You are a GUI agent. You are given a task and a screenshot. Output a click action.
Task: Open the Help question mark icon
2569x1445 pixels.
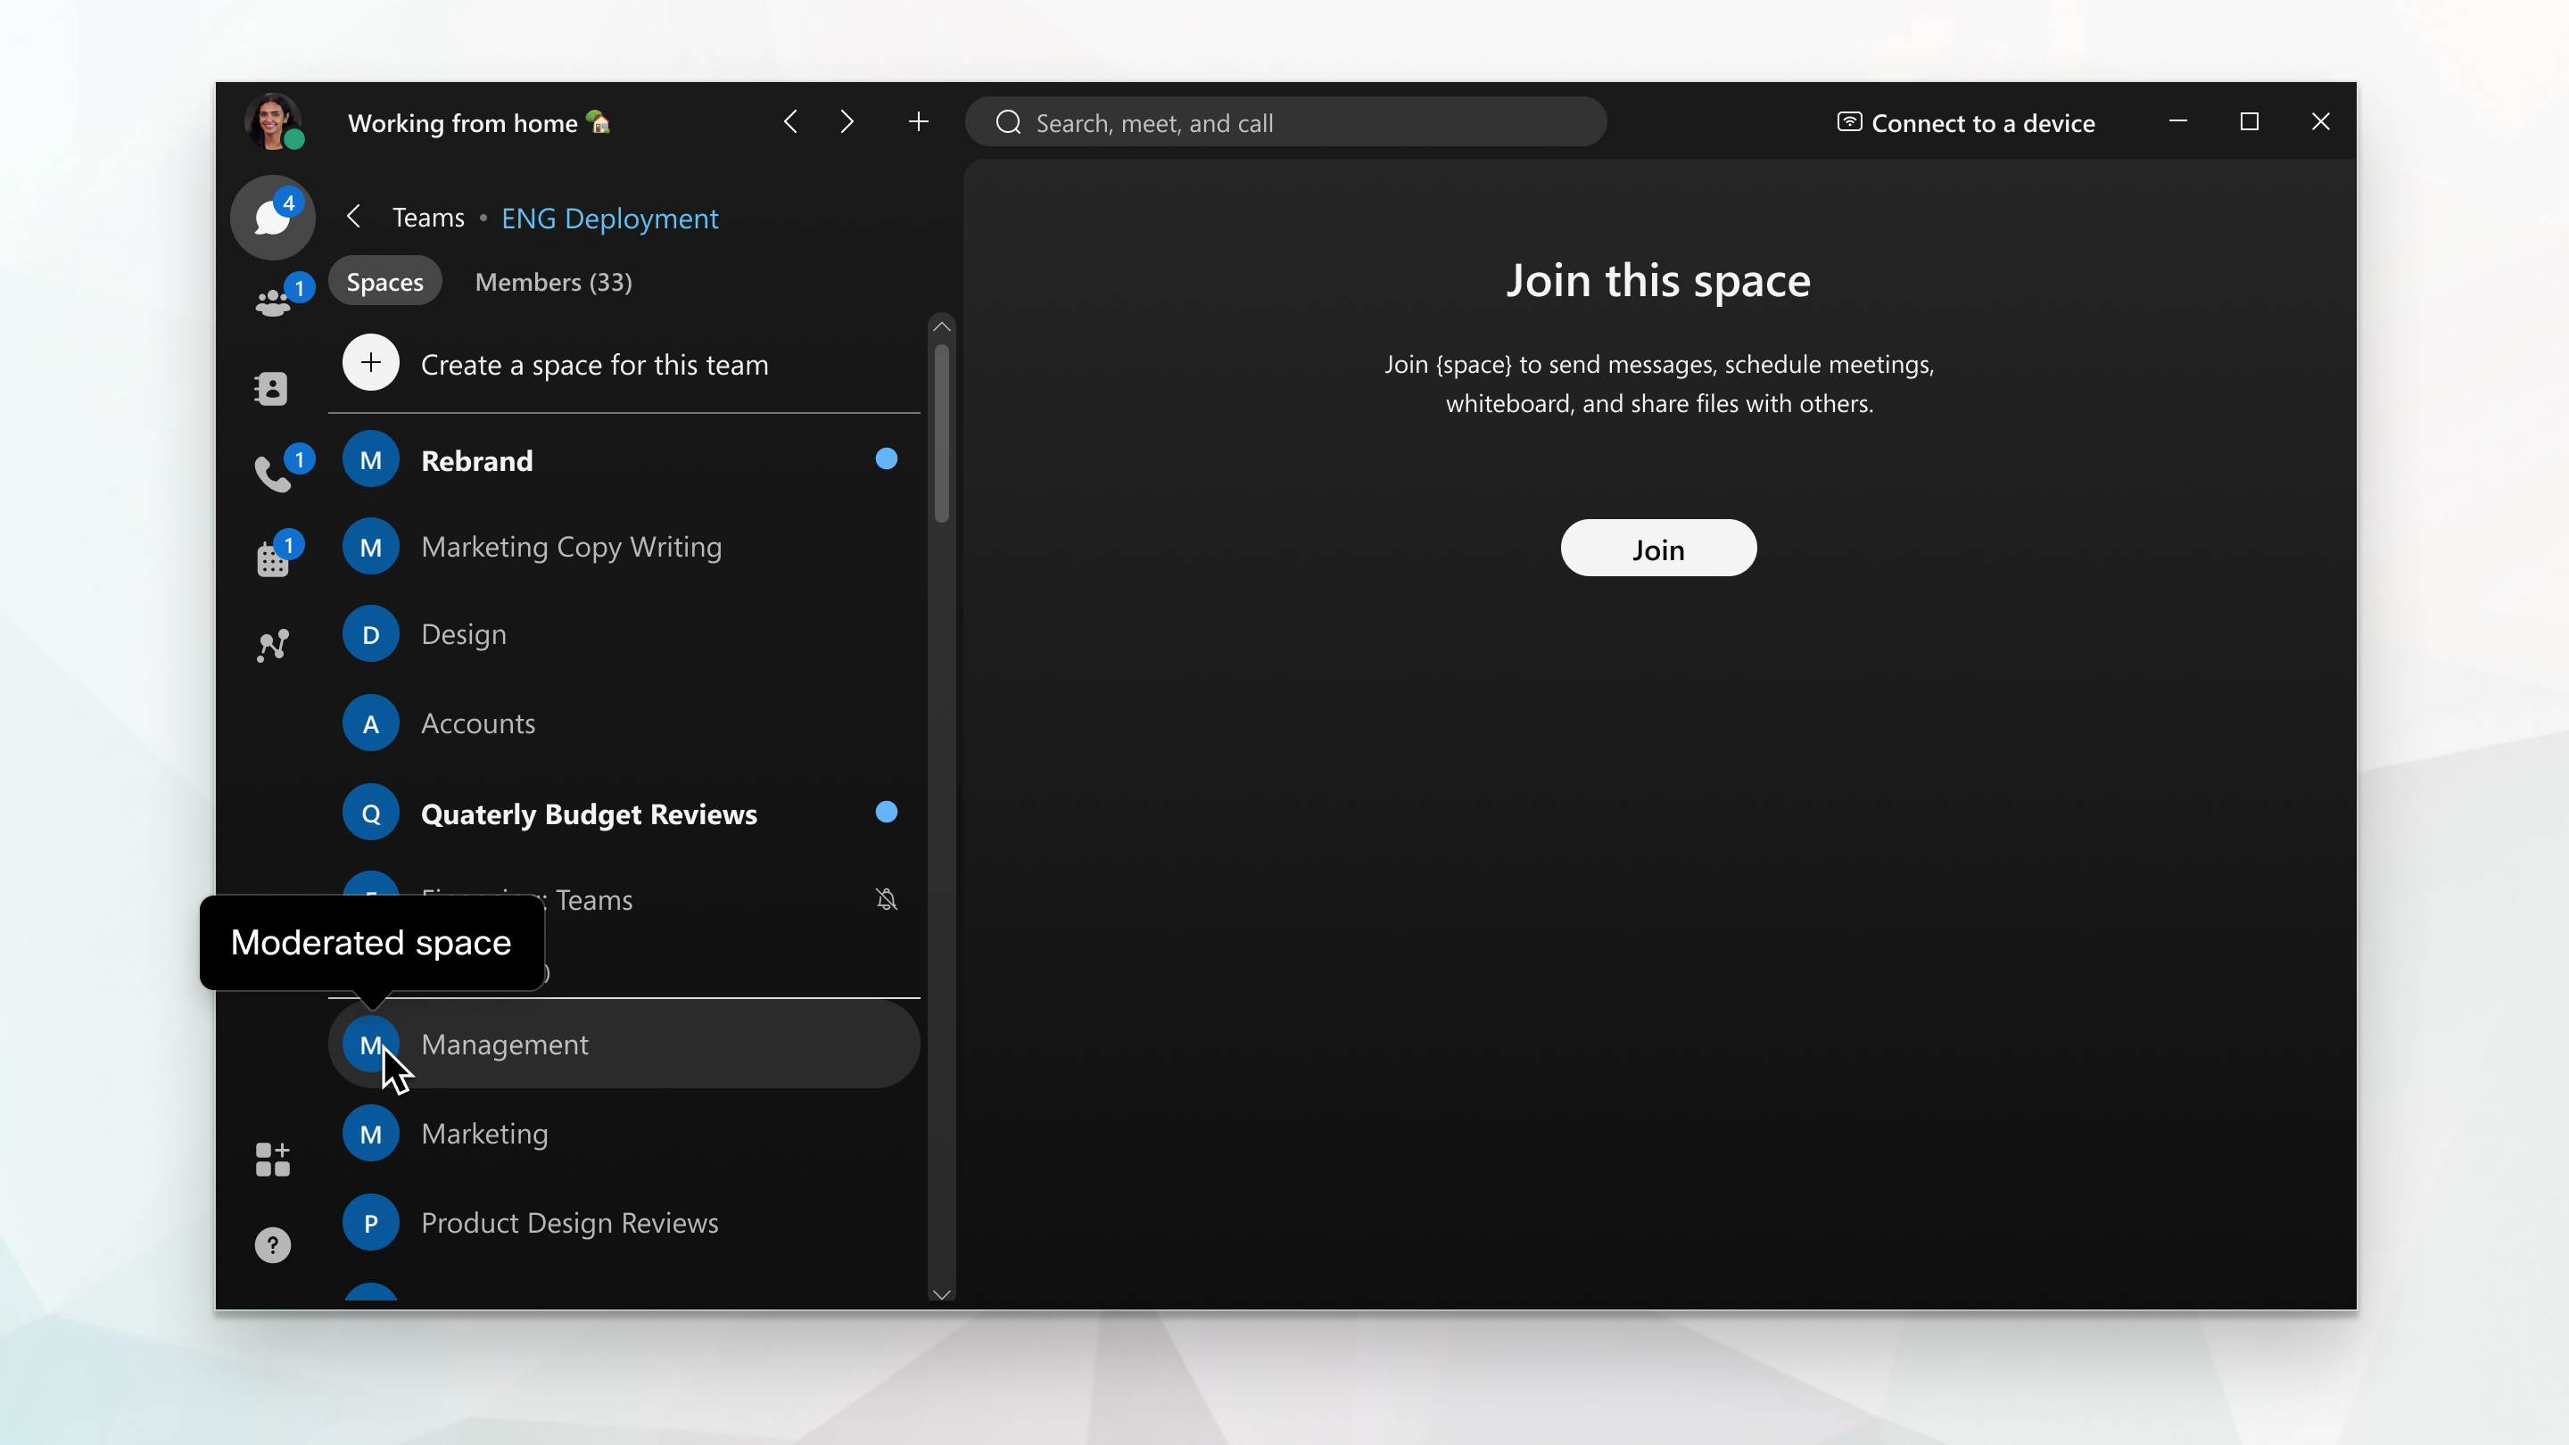tap(272, 1244)
